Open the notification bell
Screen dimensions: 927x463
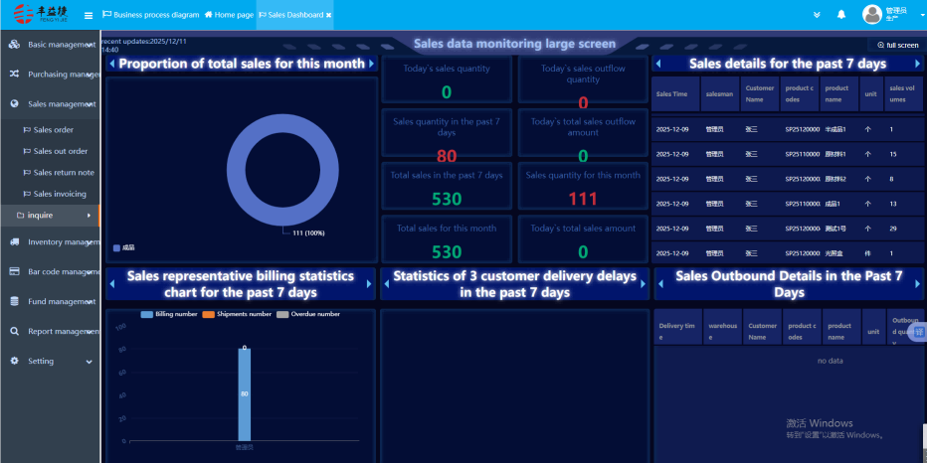click(x=840, y=15)
